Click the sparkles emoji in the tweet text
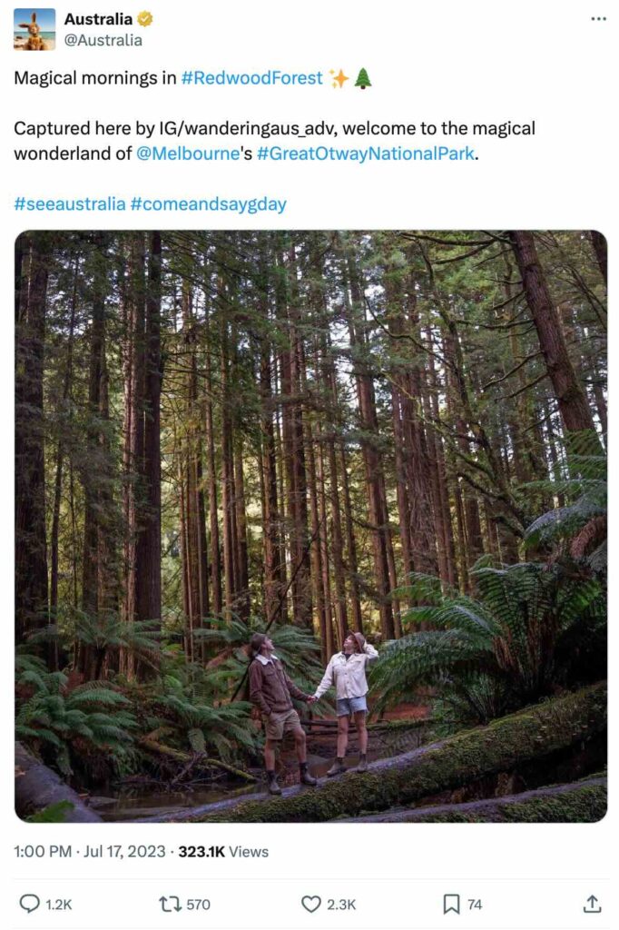This screenshot has height=930, width=619. click(338, 79)
